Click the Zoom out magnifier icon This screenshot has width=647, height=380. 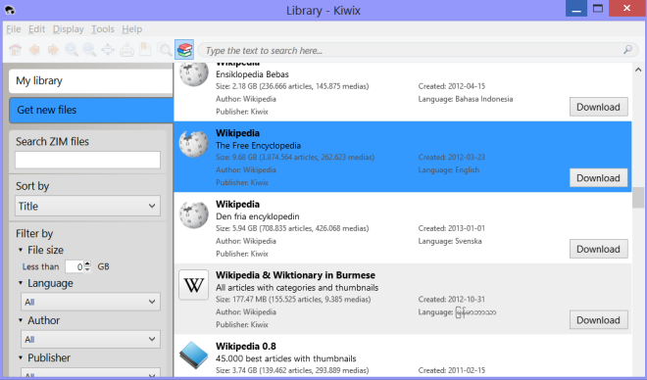[89, 50]
